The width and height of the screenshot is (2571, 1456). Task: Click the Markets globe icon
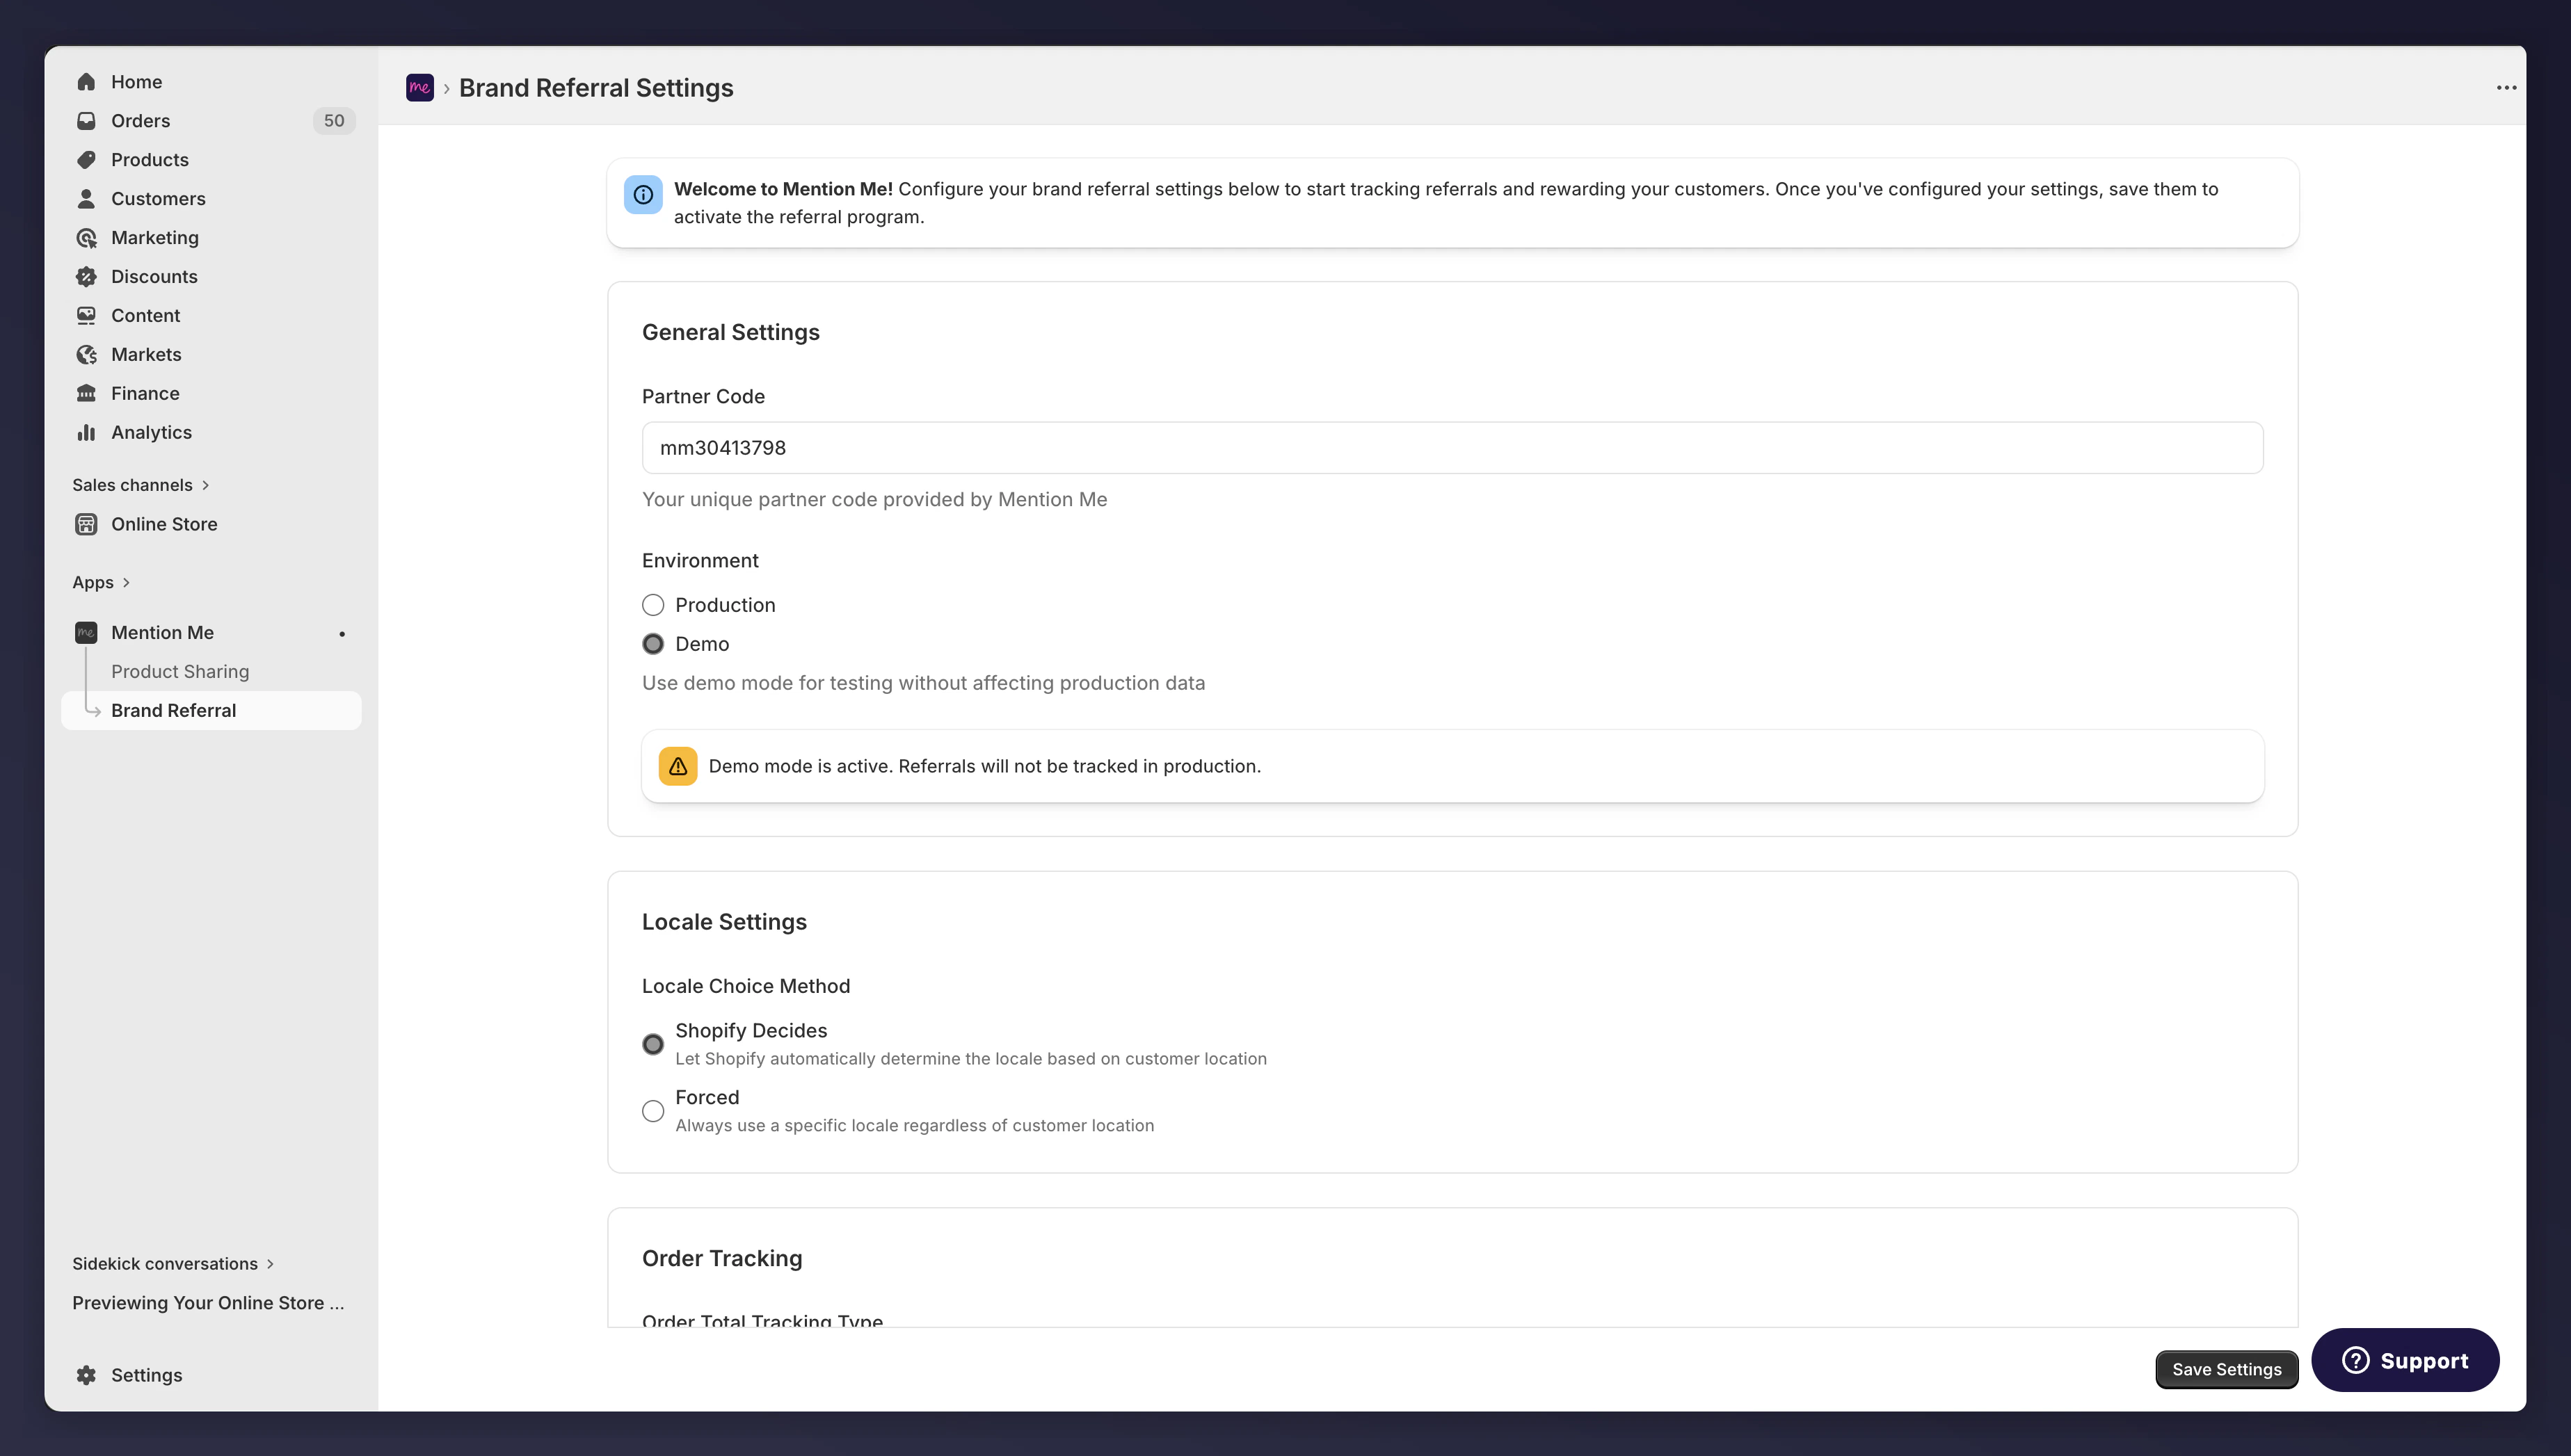click(86, 355)
